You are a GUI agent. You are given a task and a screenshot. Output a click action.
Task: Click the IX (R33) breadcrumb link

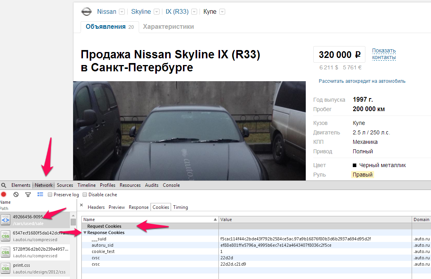point(177,12)
